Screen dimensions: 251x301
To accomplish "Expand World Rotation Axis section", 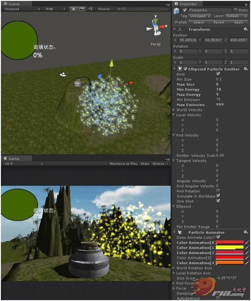I will click(174, 268).
